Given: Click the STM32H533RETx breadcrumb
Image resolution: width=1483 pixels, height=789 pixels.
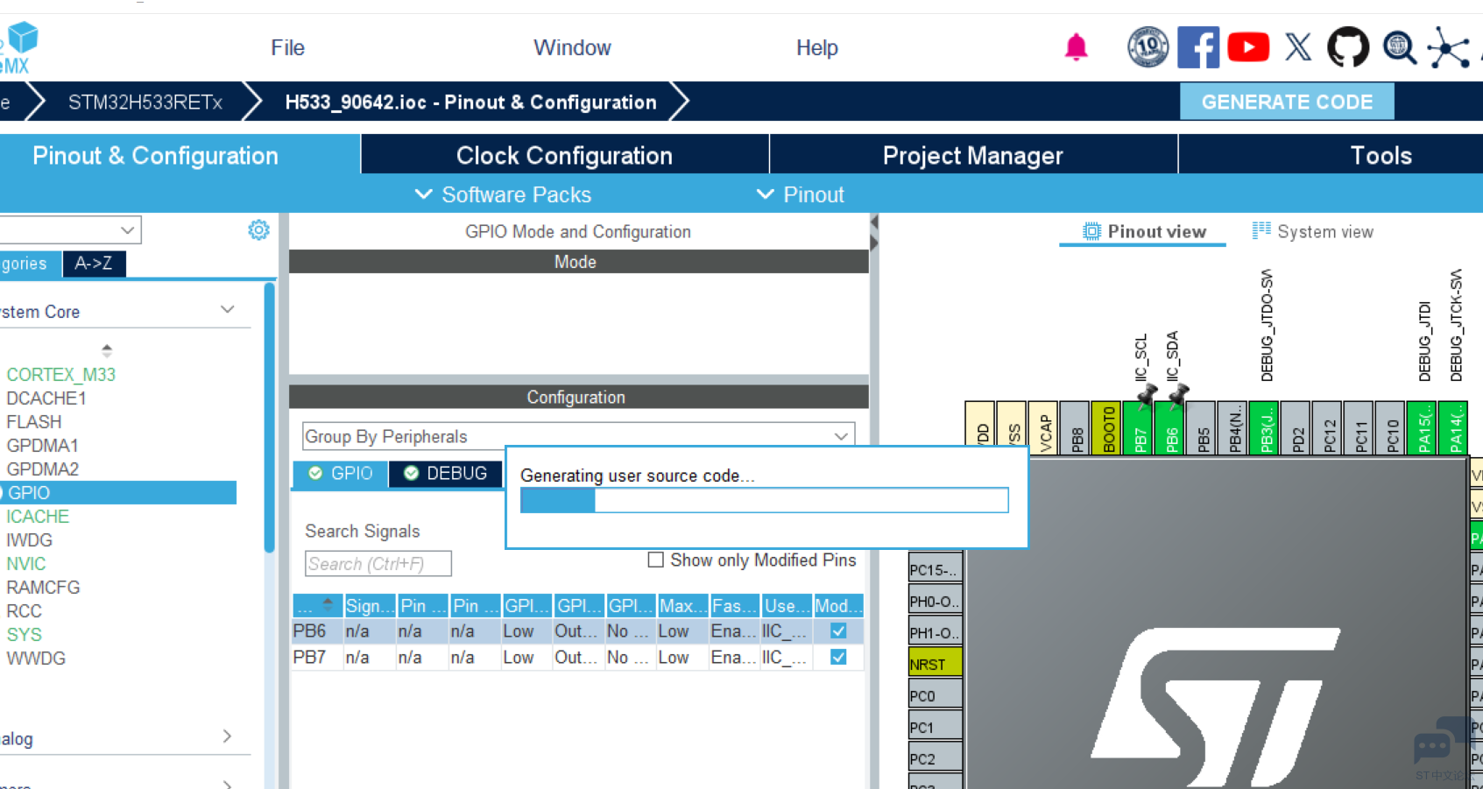Looking at the screenshot, I should 145,102.
